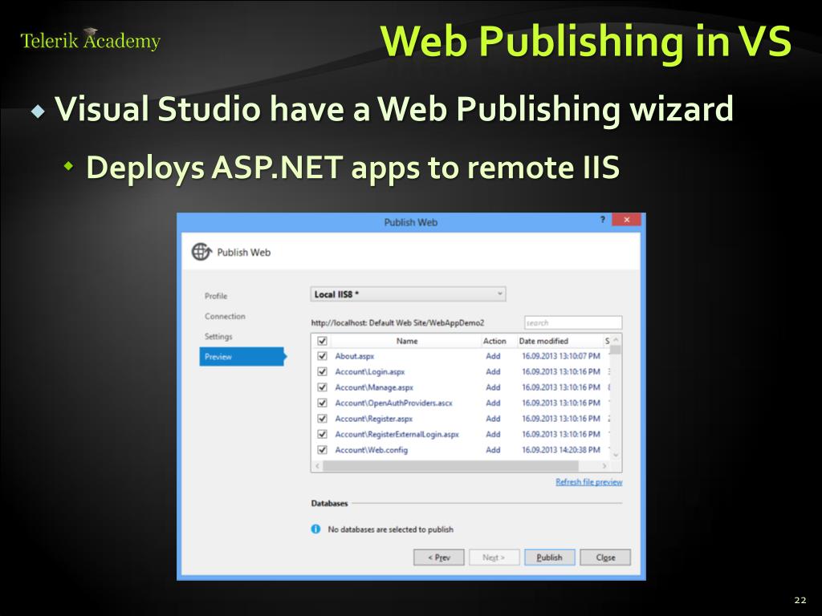Sort by the Action column header
This screenshot has height=616, width=822.
pos(494,341)
